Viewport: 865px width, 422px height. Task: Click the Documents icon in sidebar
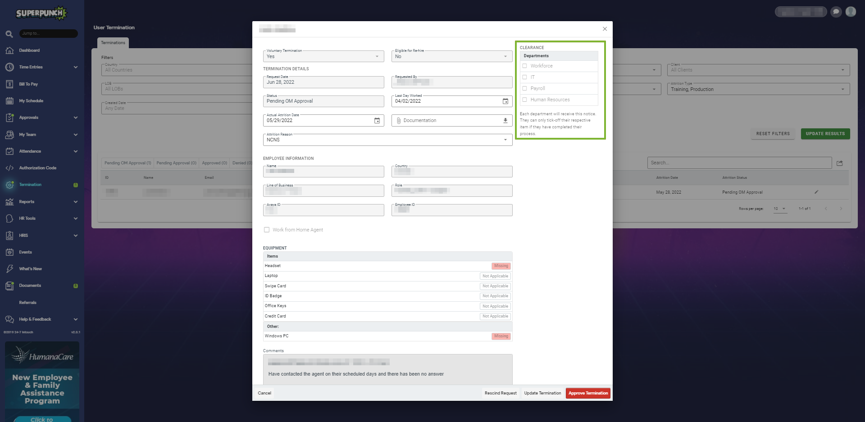click(9, 286)
